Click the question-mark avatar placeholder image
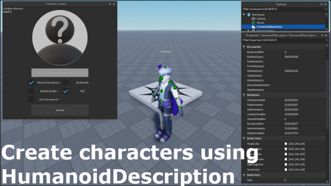Viewport: 331px width, 186px height. pos(60,37)
